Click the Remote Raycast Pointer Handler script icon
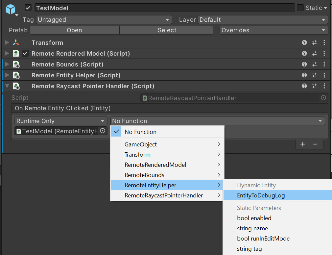 pos(16,86)
